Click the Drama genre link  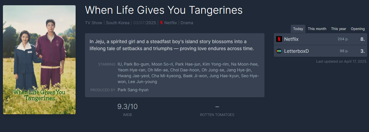(187, 23)
